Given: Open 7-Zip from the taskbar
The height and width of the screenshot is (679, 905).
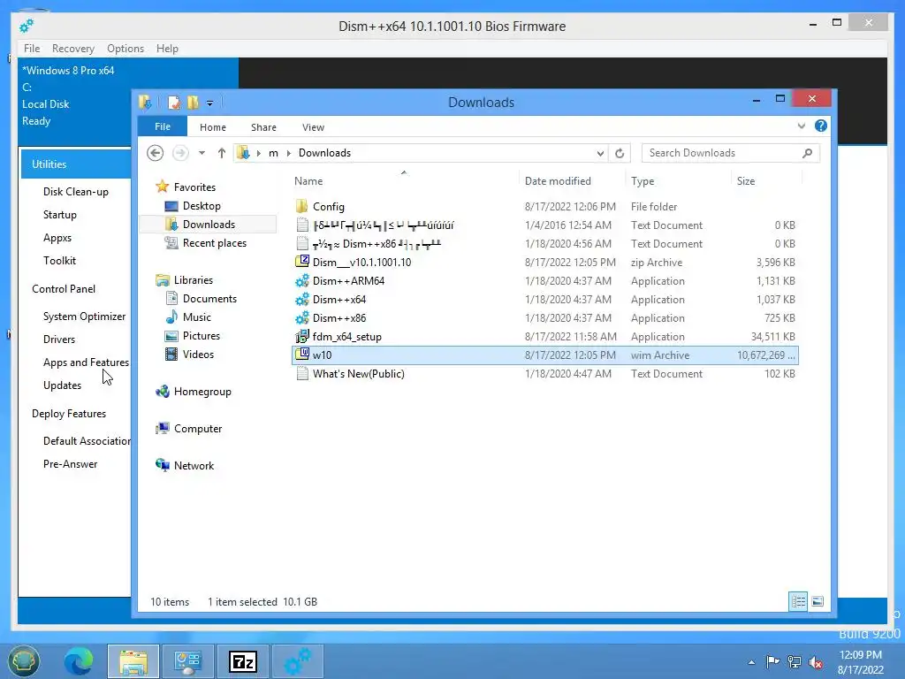Looking at the screenshot, I should tap(242, 661).
